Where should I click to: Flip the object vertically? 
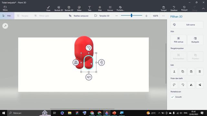click(x=200, y=85)
